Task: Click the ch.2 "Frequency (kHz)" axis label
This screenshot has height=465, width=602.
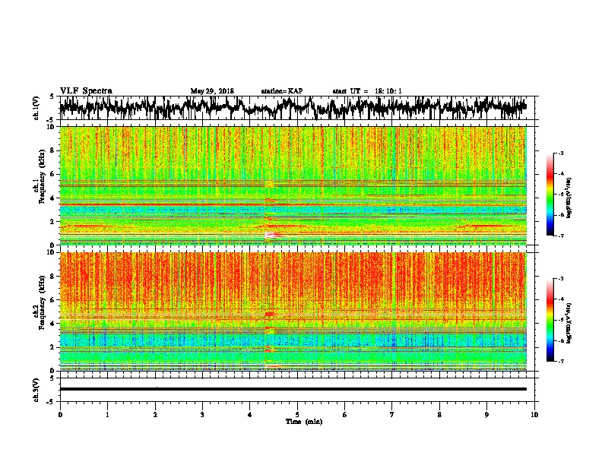Action: [42, 302]
